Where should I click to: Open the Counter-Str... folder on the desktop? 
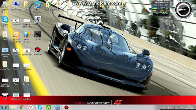[5, 65]
